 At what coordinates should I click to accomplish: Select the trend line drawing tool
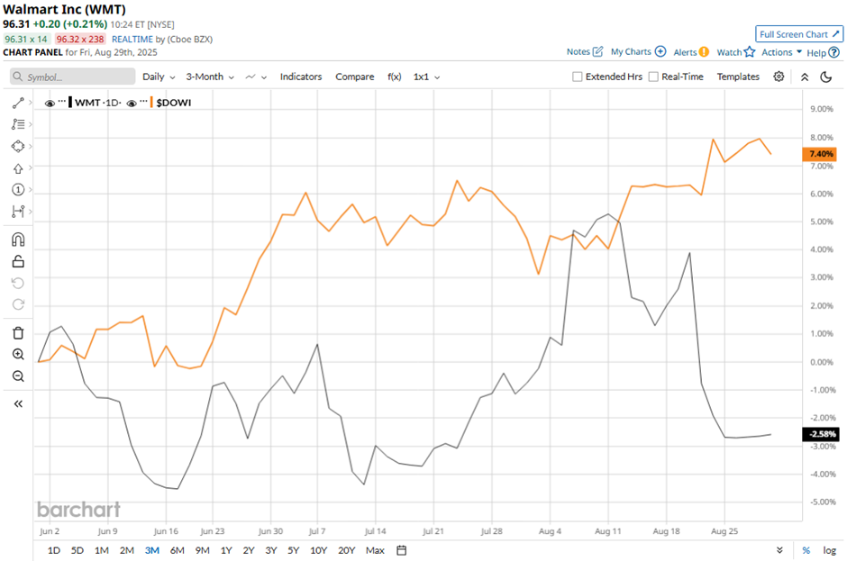18,103
